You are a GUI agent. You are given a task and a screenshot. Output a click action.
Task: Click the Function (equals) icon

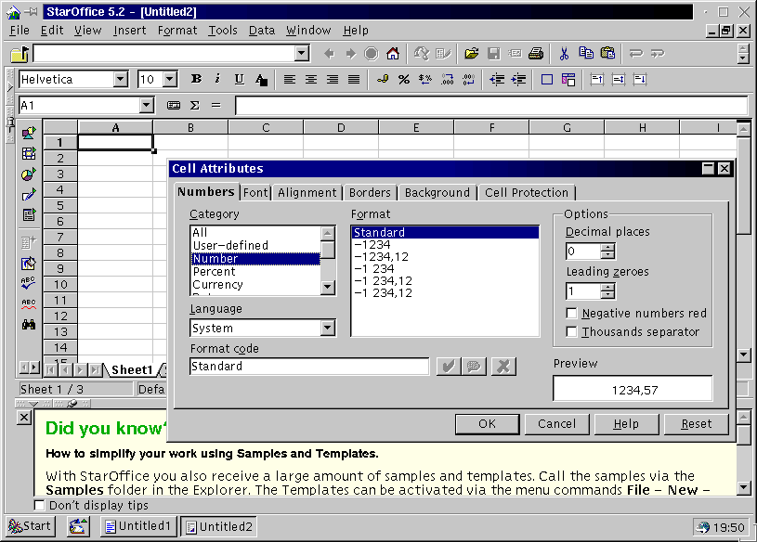(215, 105)
